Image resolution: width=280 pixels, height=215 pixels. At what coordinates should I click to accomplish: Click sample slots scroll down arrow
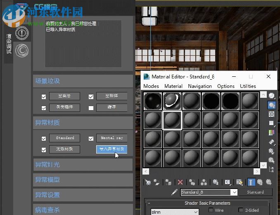[263, 165]
